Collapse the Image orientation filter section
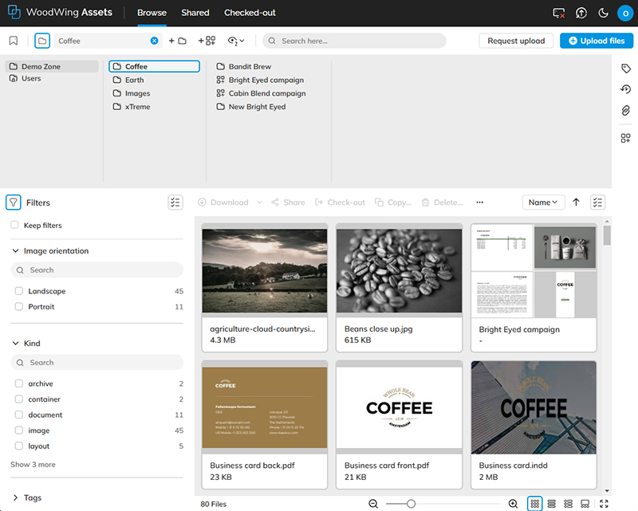This screenshot has height=511, width=638. point(15,250)
